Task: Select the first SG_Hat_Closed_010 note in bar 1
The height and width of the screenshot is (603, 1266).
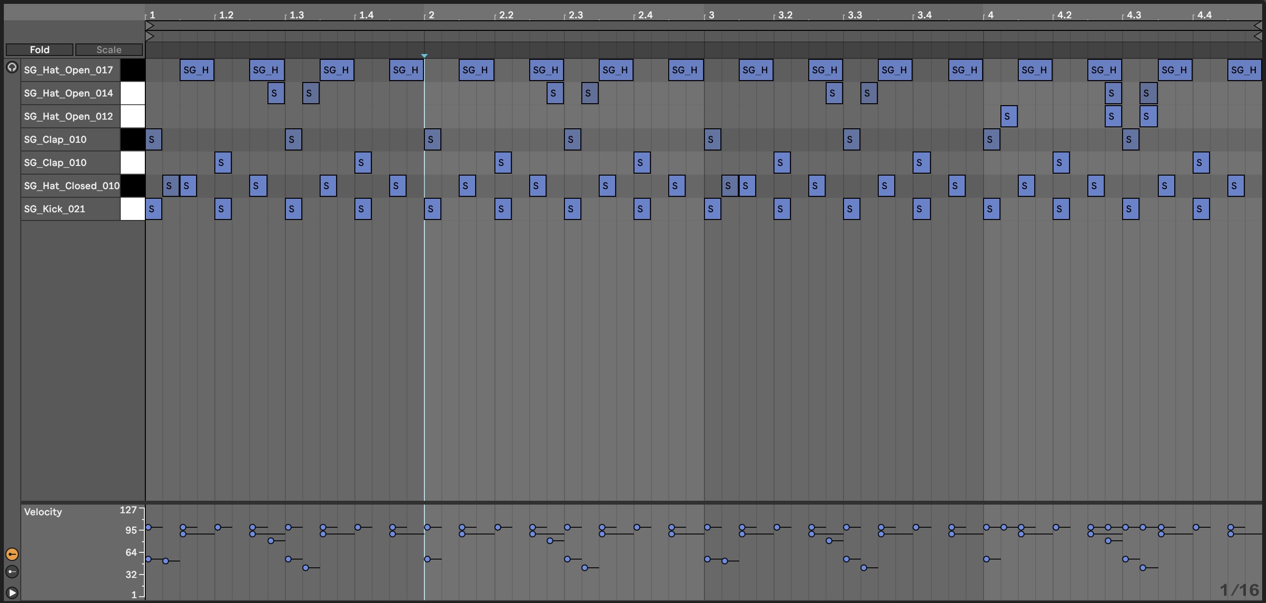Action: click(x=171, y=186)
